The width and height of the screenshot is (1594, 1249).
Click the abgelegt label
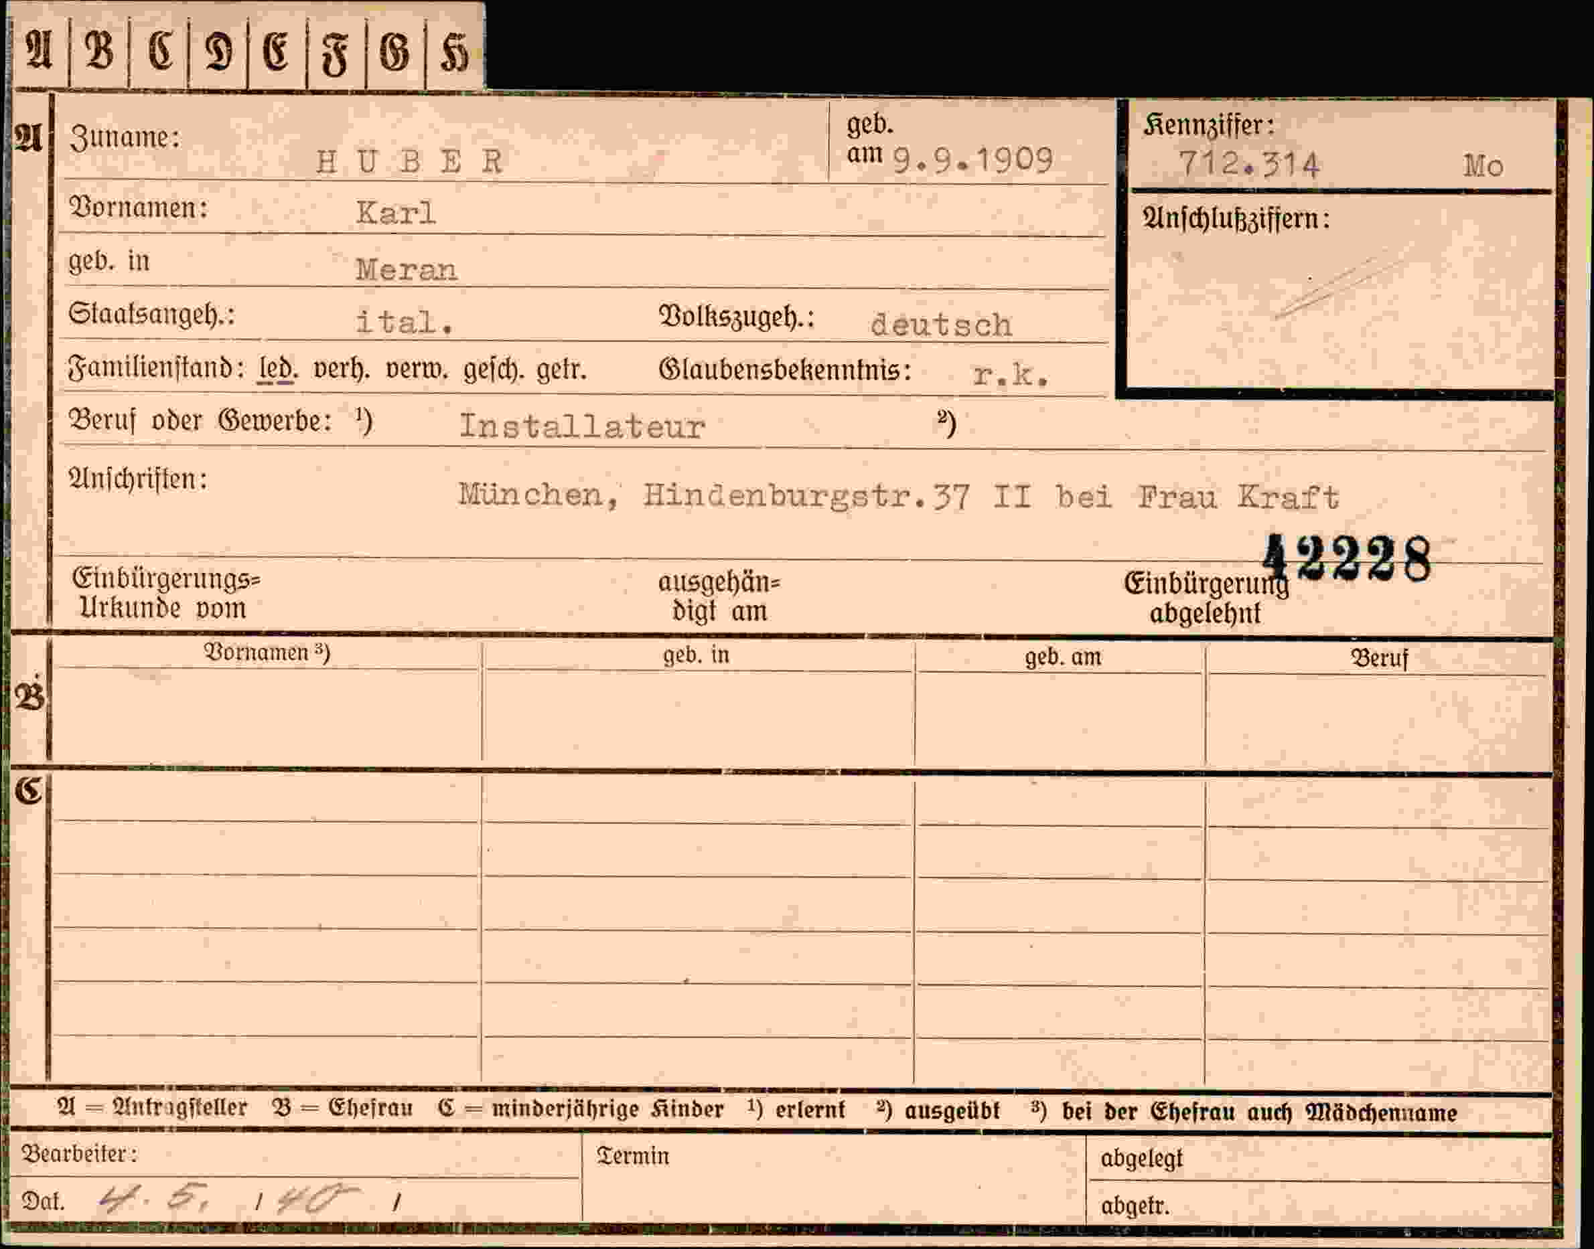(x=1141, y=1159)
